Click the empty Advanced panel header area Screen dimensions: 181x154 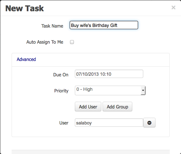(102, 60)
